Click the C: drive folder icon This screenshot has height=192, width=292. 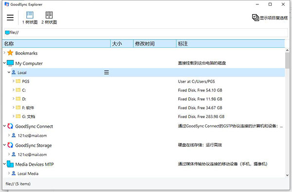coord(18,90)
